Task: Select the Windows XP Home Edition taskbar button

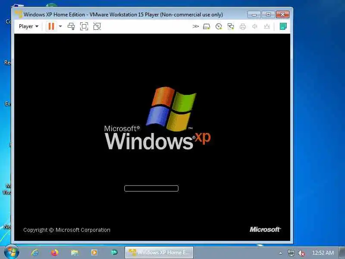Action: [x=159, y=253]
